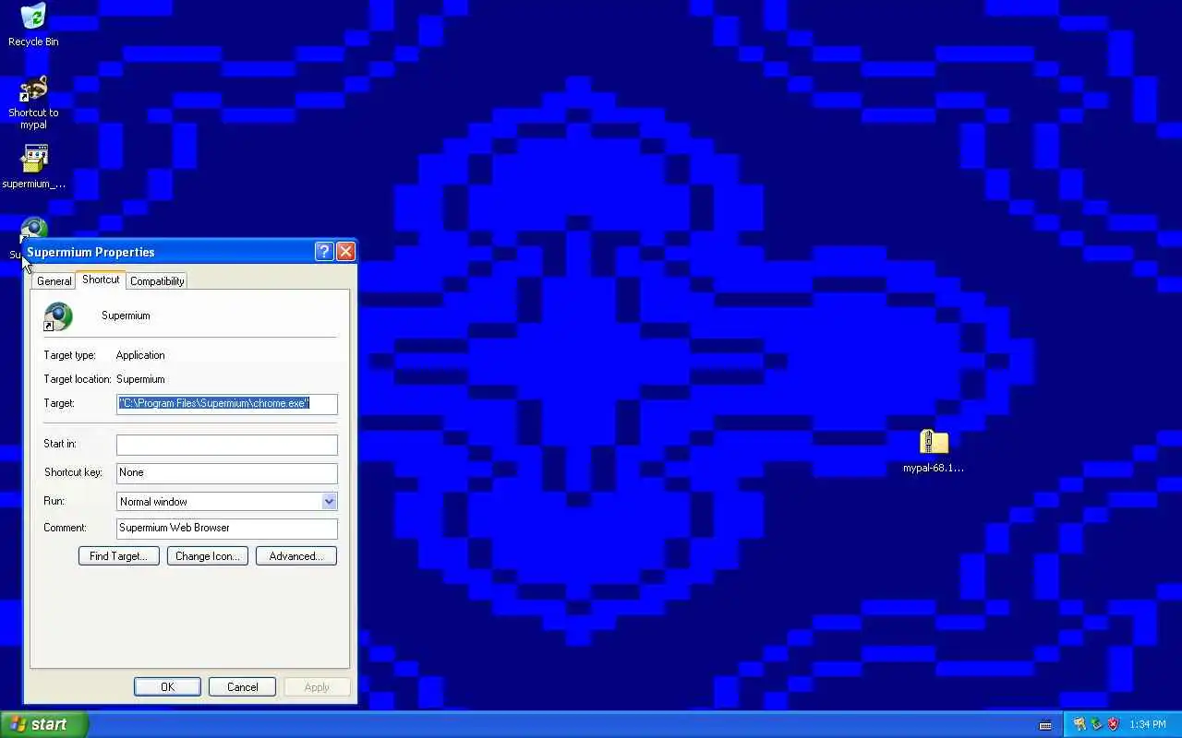Close the Supermium Properties window
This screenshot has width=1182, height=738.
[x=345, y=252]
